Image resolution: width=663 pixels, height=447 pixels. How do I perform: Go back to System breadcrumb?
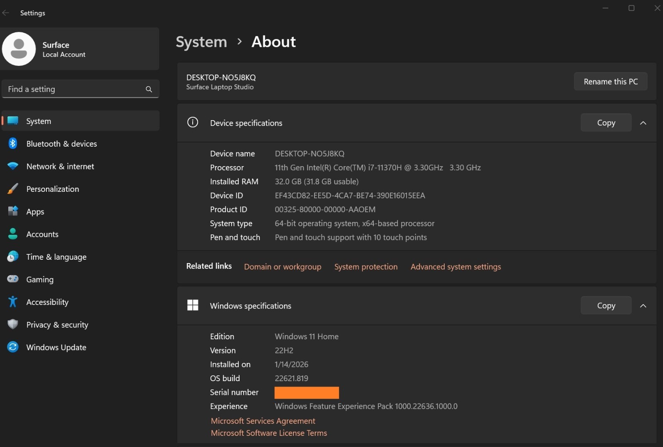201,42
